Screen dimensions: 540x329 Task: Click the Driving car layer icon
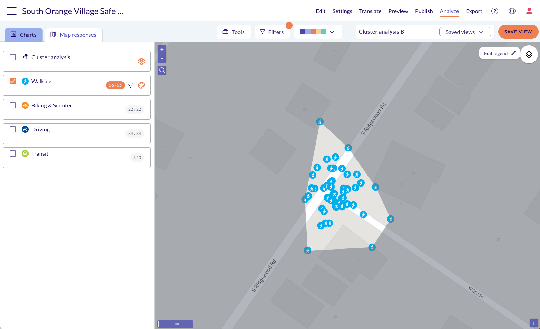coord(25,129)
